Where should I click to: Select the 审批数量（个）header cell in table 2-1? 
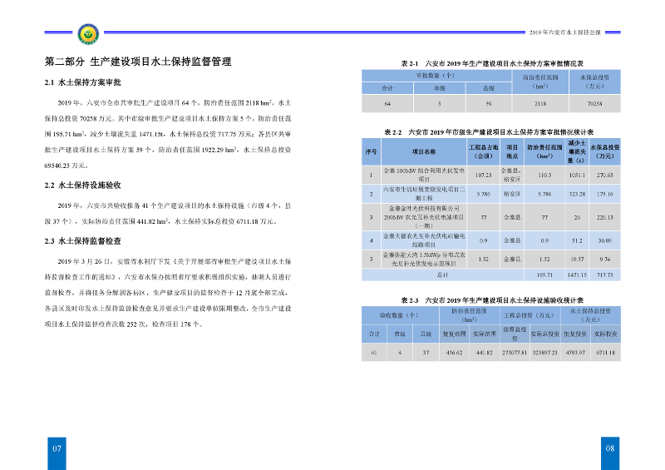click(x=436, y=76)
